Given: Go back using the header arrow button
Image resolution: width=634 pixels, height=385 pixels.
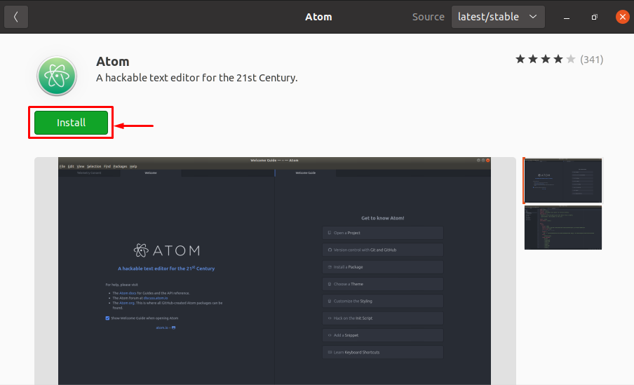Looking at the screenshot, I should pyautogui.click(x=16, y=17).
